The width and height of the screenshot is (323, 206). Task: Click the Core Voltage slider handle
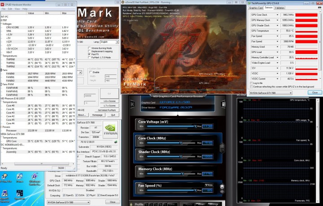(195, 126)
